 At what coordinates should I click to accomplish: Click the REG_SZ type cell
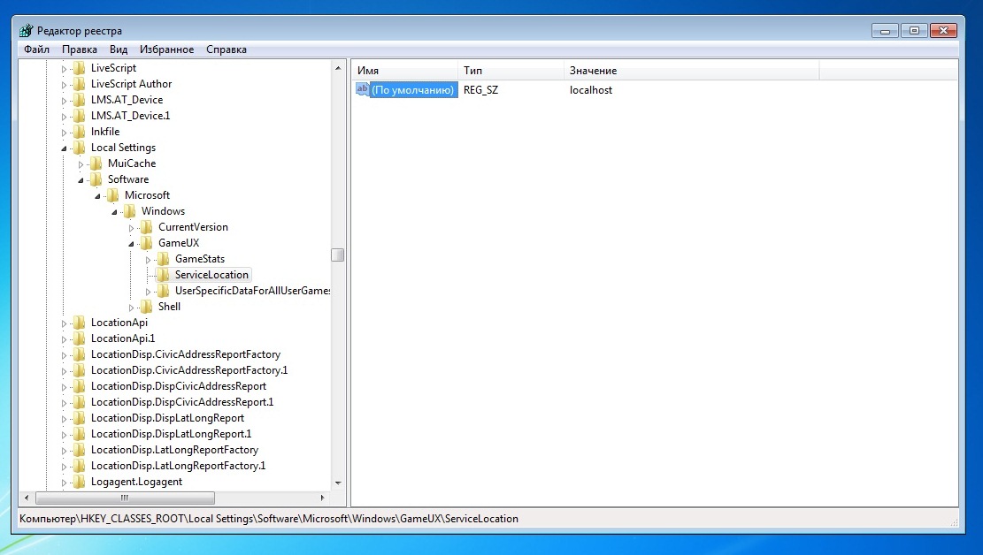coord(480,89)
